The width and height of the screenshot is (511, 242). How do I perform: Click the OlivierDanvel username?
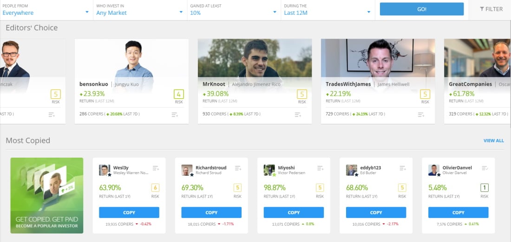[x=457, y=168]
